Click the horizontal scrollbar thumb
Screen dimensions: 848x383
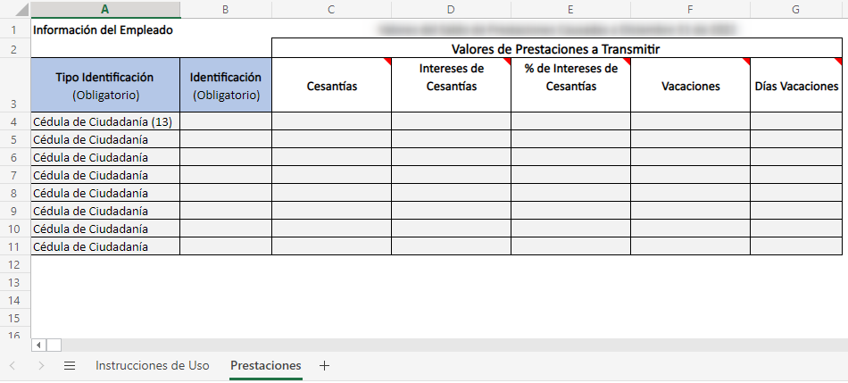[x=54, y=345]
